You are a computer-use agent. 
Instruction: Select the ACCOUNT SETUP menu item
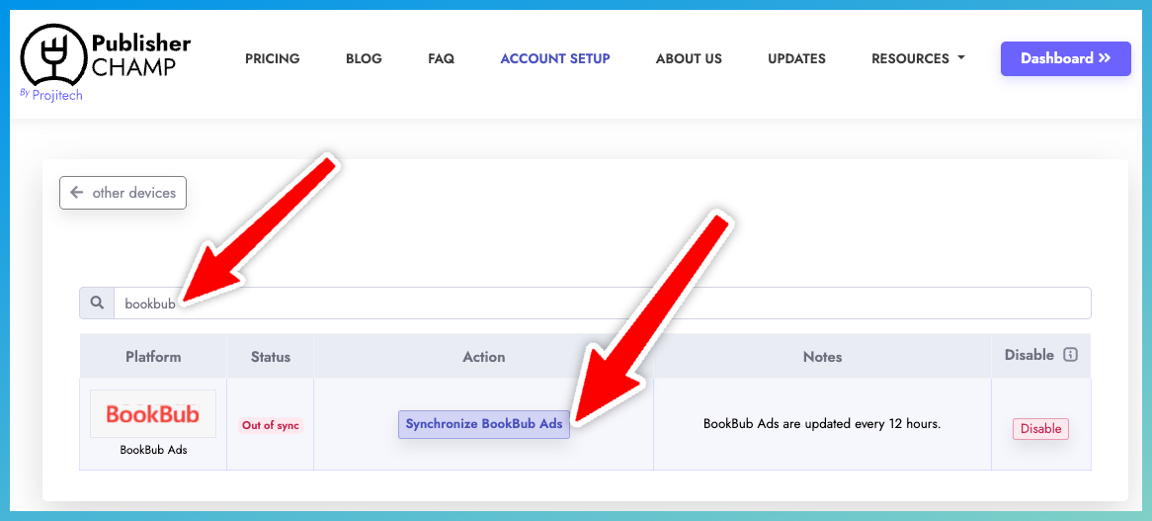tap(555, 58)
